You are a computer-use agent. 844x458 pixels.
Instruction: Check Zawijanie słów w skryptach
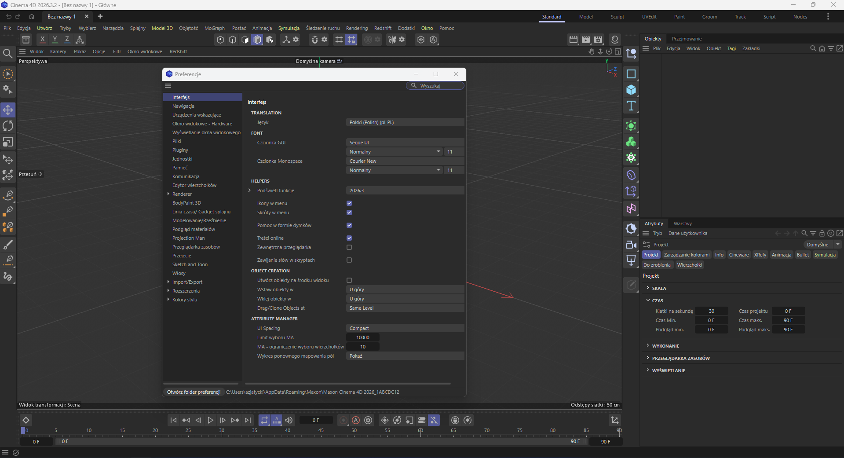349,260
